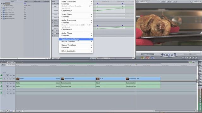Select the Pen keyframe tool

(x=200, y=84)
